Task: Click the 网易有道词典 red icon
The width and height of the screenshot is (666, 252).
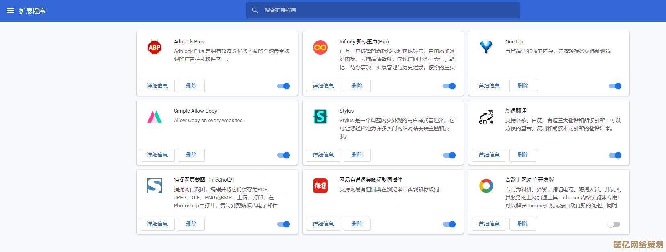Action: [320, 186]
